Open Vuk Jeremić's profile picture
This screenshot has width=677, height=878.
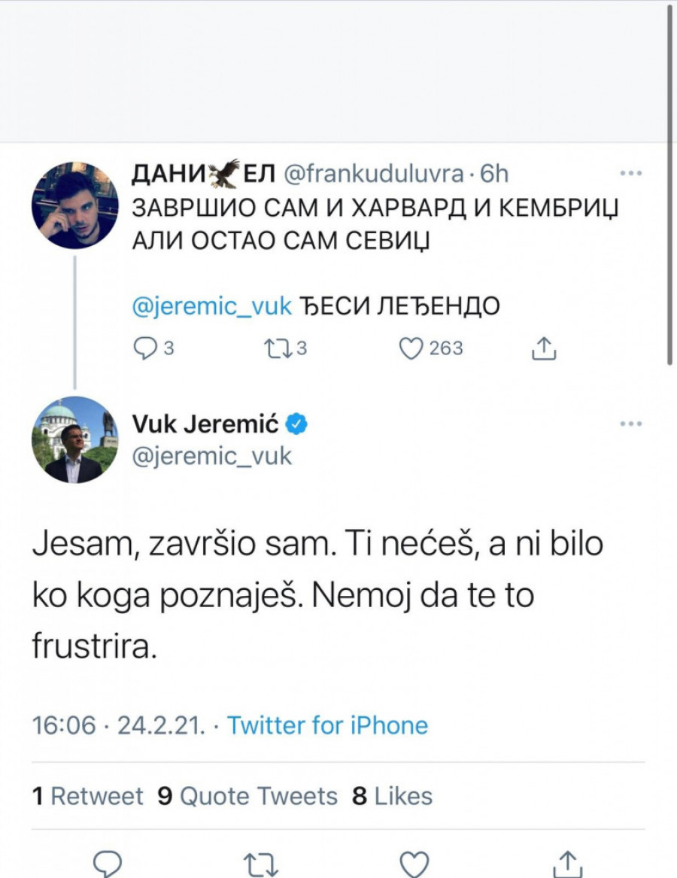74,440
